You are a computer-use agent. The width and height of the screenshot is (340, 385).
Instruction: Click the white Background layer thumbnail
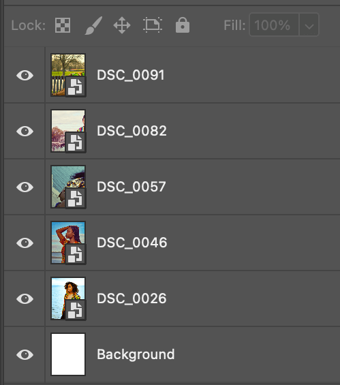click(x=68, y=354)
